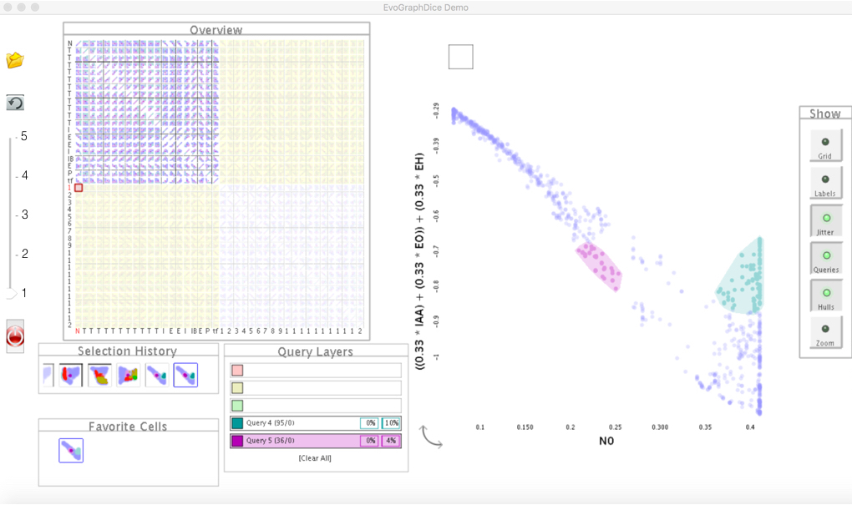Select the history thumbnail with red, yellow and green blobs
Screen dimensions: 852x505
[128, 375]
